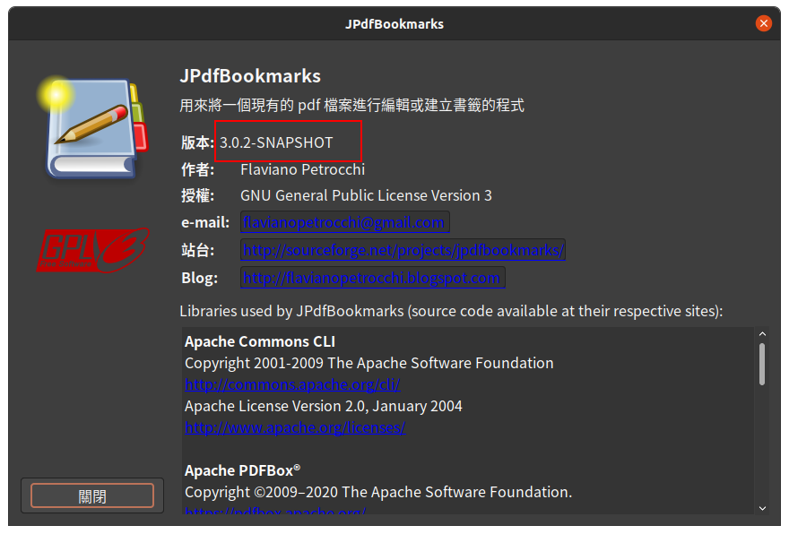Click GNU General Public License Version 3 text
Screen dimensions: 789x534
point(366,195)
